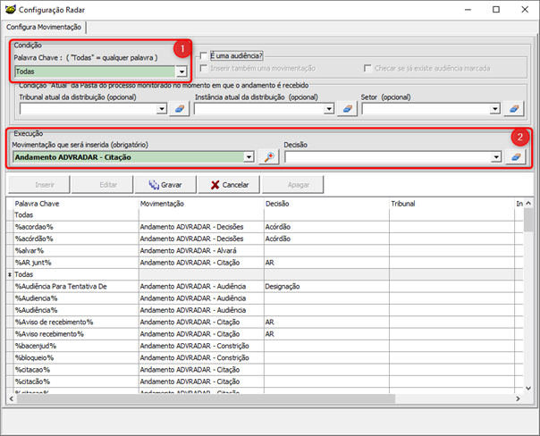This screenshot has height=436, width=540.
Task: Click the Acórdão cell in %acordao% row
Action: (326, 227)
